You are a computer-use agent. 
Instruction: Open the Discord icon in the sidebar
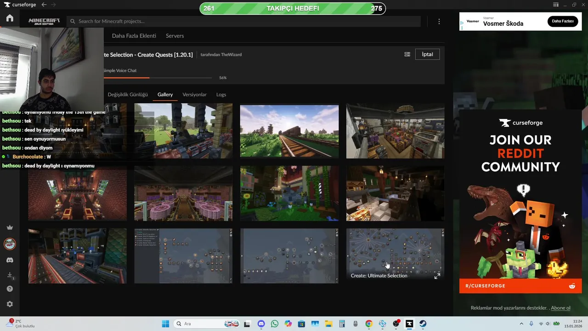[x=10, y=260]
